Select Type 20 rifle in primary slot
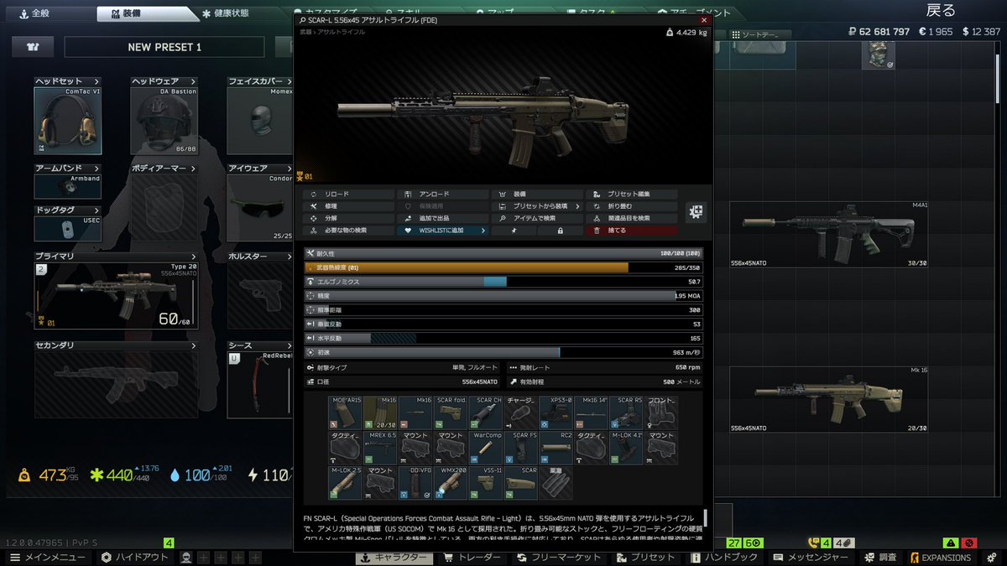Screen dimensions: 1007x566 click(x=116, y=295)
